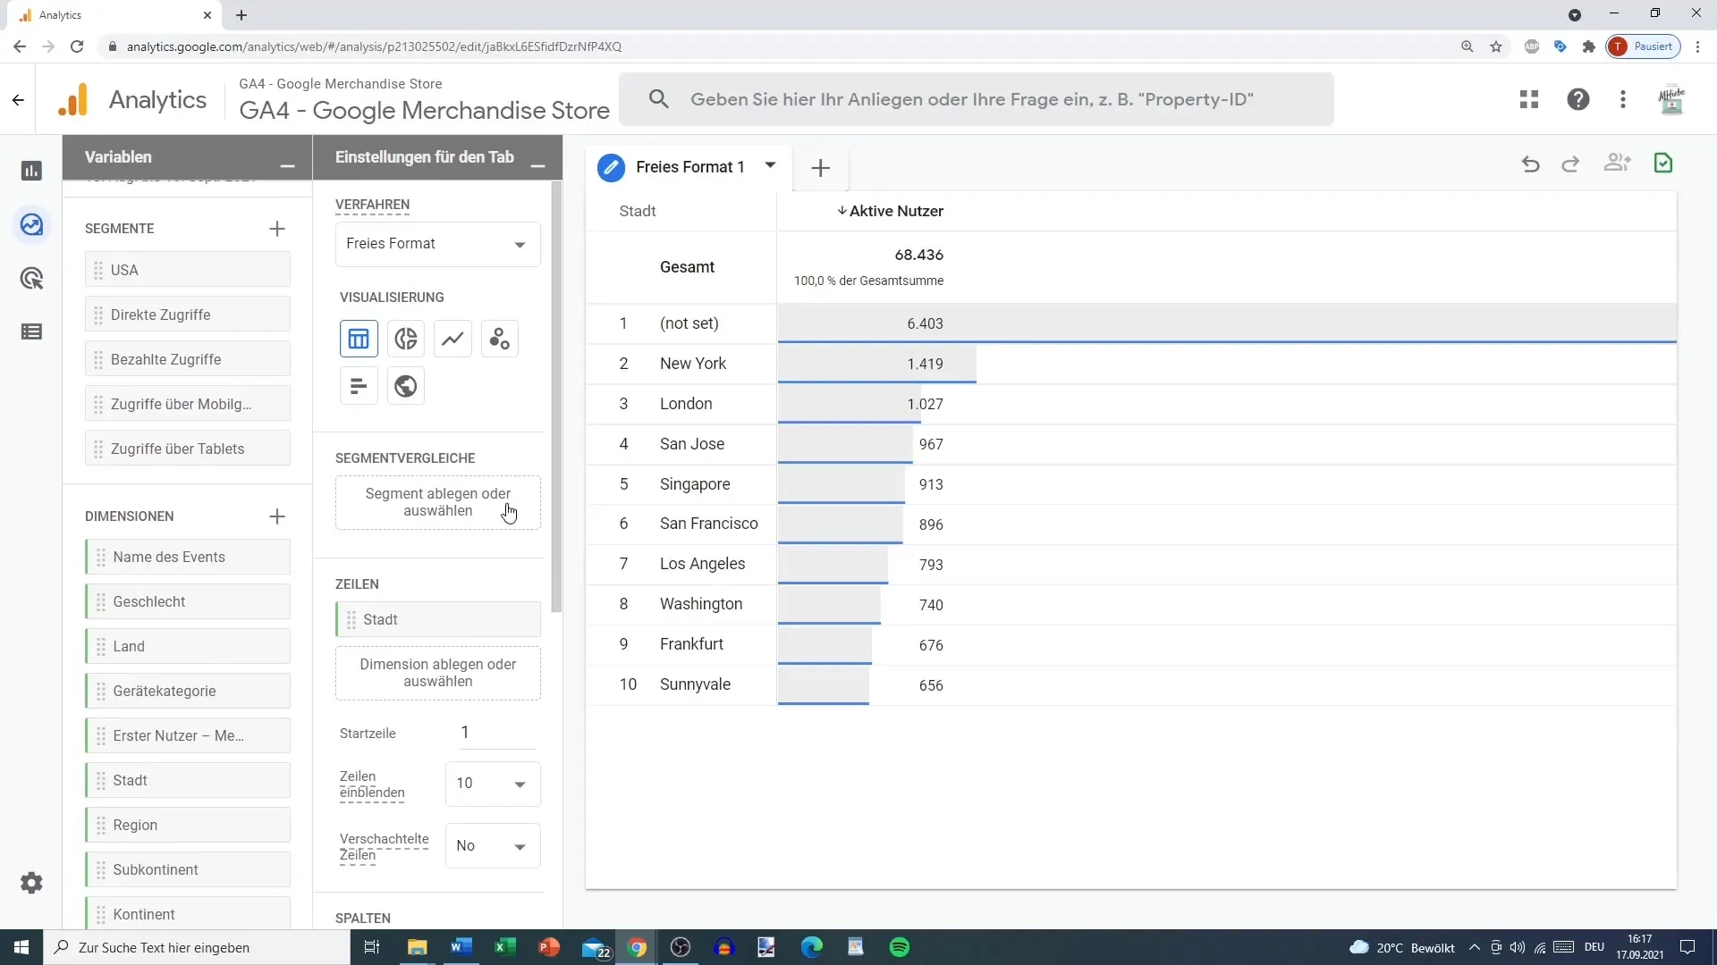This screenshot has height=965, width=1717.
Task: Open the Windows Start menu
Action: pos(21,947)
